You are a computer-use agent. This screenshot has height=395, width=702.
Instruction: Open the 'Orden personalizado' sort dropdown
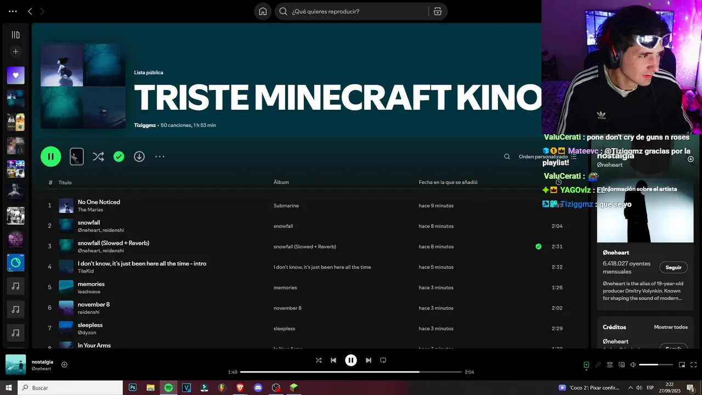(x=546, y=156)
